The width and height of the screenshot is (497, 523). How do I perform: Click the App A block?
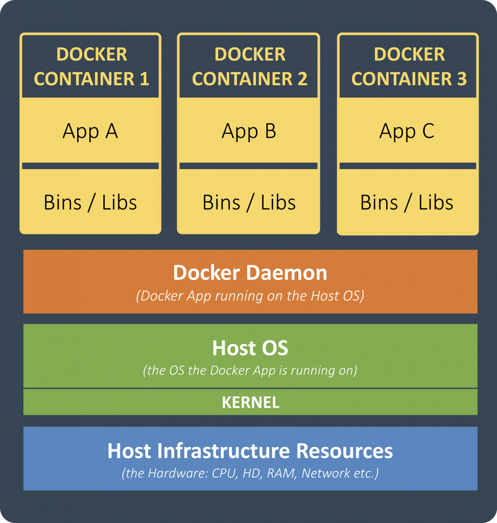tap(90, 131)
